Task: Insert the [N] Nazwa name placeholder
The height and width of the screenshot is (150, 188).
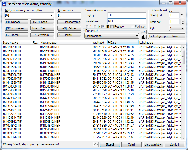Action: pos(15,22)
